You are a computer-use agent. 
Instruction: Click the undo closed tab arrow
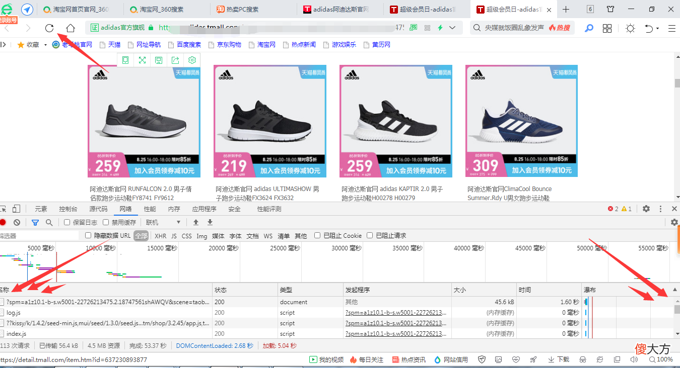pyautogui.click(x=649, y=28)
